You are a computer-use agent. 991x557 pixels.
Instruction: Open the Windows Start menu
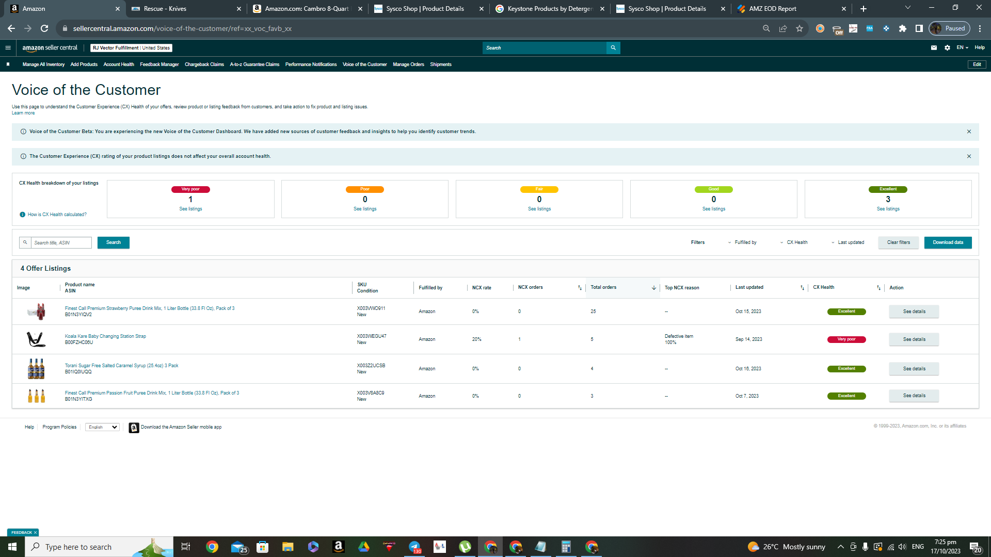pyautogui.click(x=12, y=547)
